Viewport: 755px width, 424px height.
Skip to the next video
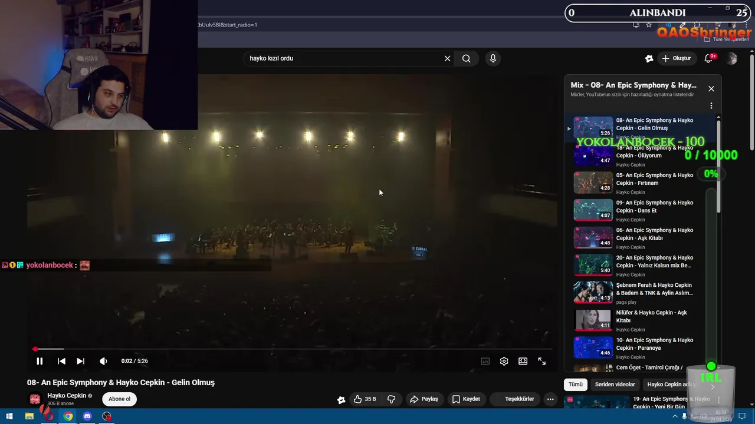81,361
